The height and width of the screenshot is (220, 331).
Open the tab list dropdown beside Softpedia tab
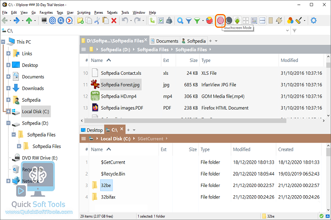pyautogui.click(x=216, y=41)
